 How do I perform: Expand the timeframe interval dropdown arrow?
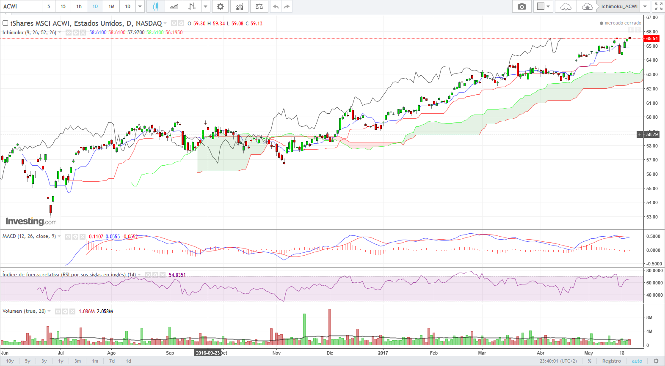(x=140, y=6)
